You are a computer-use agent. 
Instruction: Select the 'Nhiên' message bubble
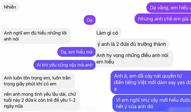(10, 7)
